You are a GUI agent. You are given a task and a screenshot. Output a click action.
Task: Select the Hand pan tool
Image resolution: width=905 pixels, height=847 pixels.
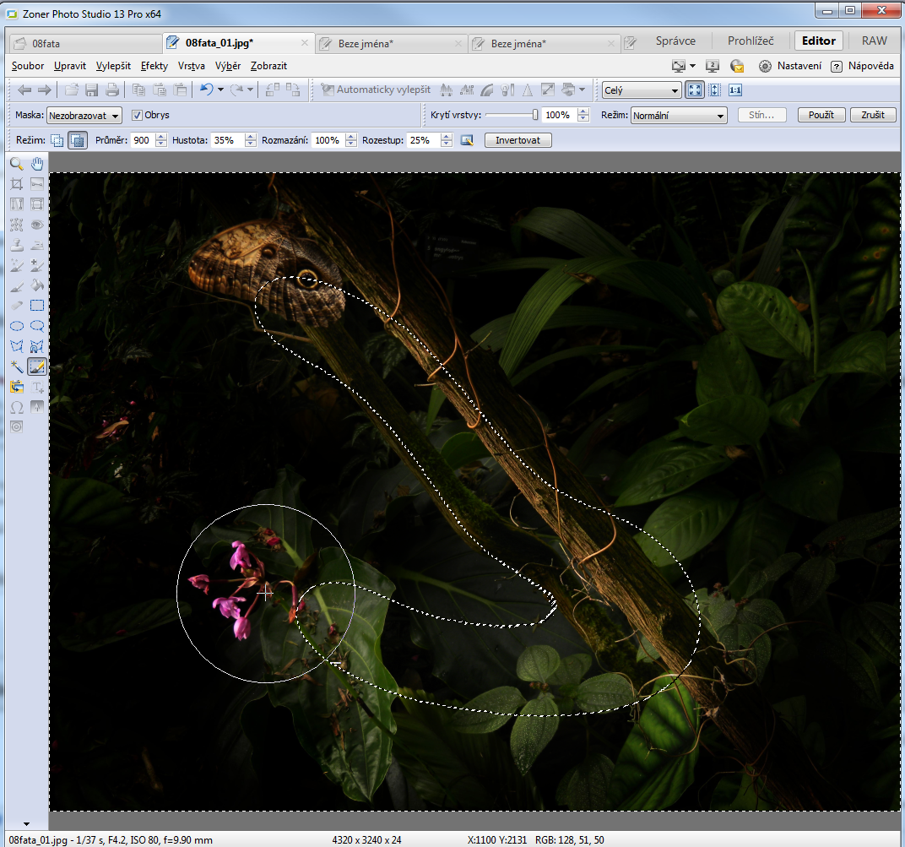pyautogui.click(x=37, y=164)
